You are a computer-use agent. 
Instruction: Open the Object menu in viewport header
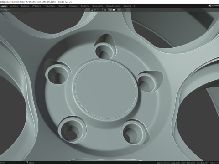[x=7, y=10]
